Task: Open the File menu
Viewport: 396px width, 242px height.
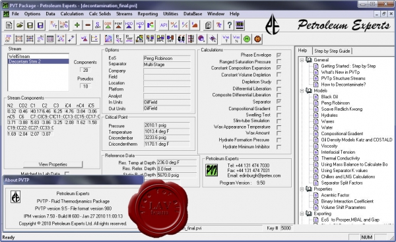Action: coord(15,14)
